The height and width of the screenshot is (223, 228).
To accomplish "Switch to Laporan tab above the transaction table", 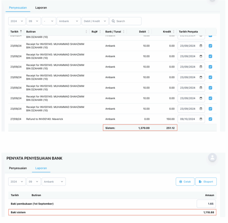I will pos(41,7).
